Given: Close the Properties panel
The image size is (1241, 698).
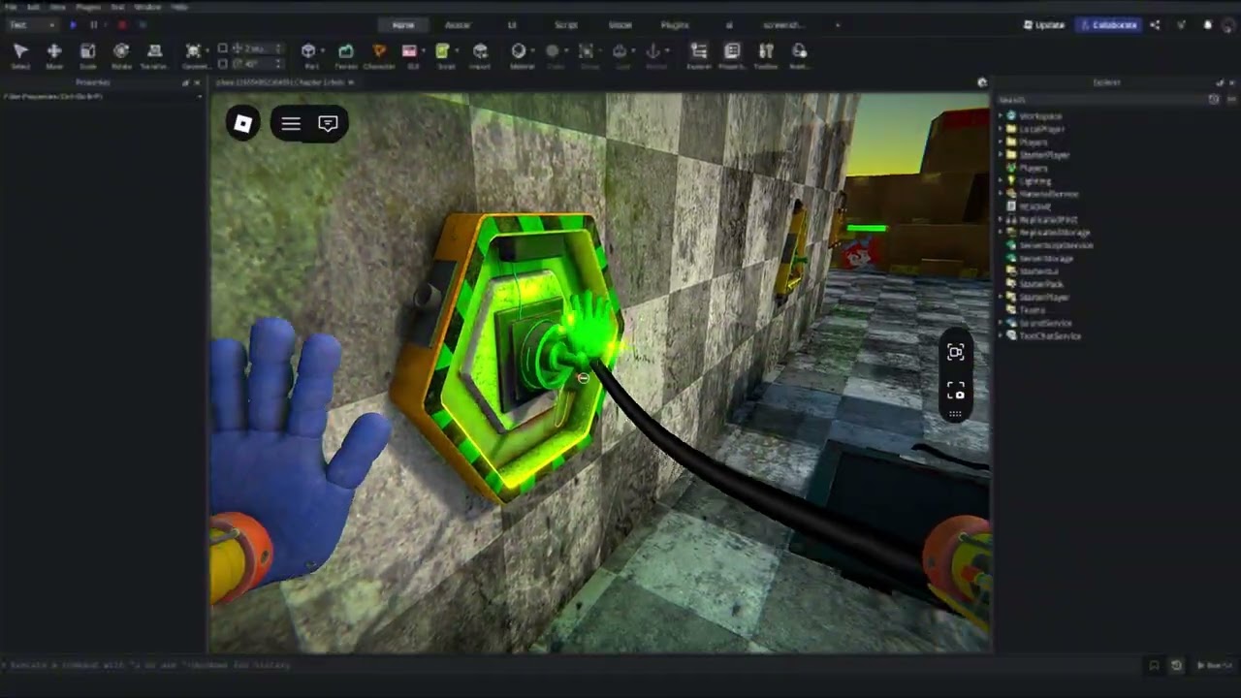Looking at the screenshot, I should 198,83.
